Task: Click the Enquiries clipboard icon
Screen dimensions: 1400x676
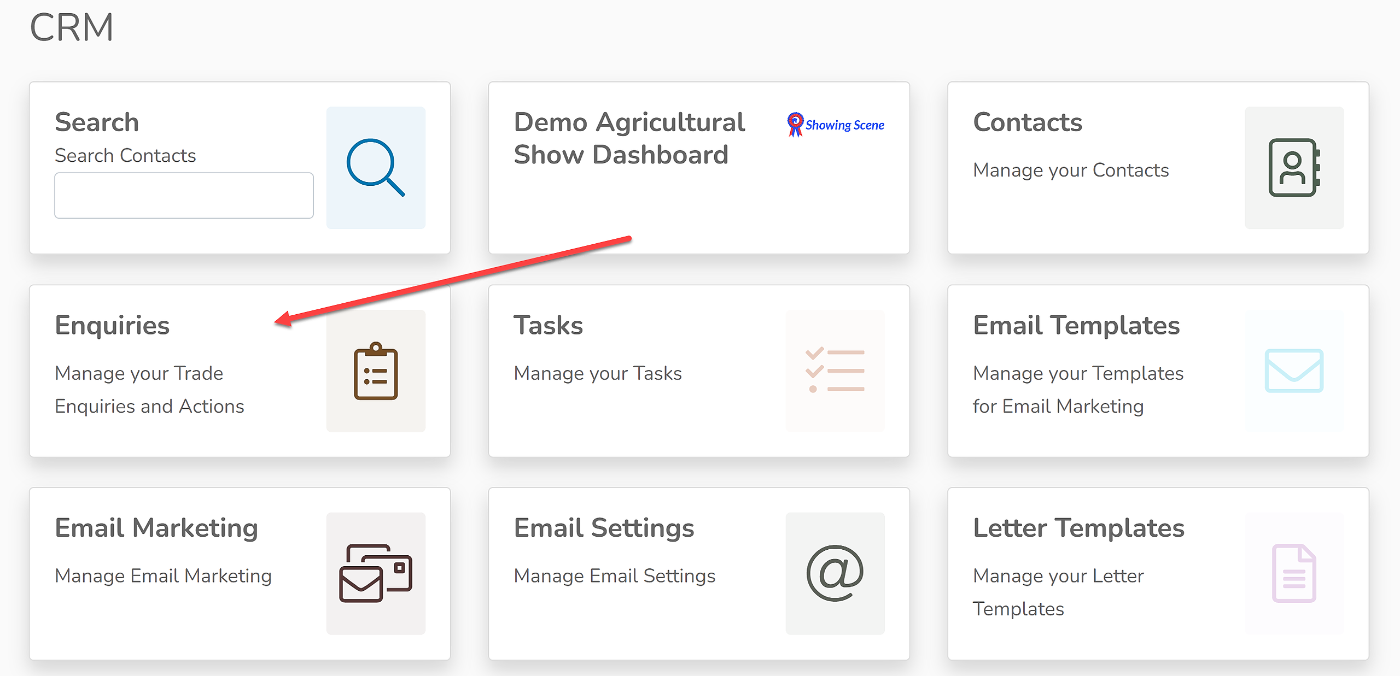Action: pos(376,371)
